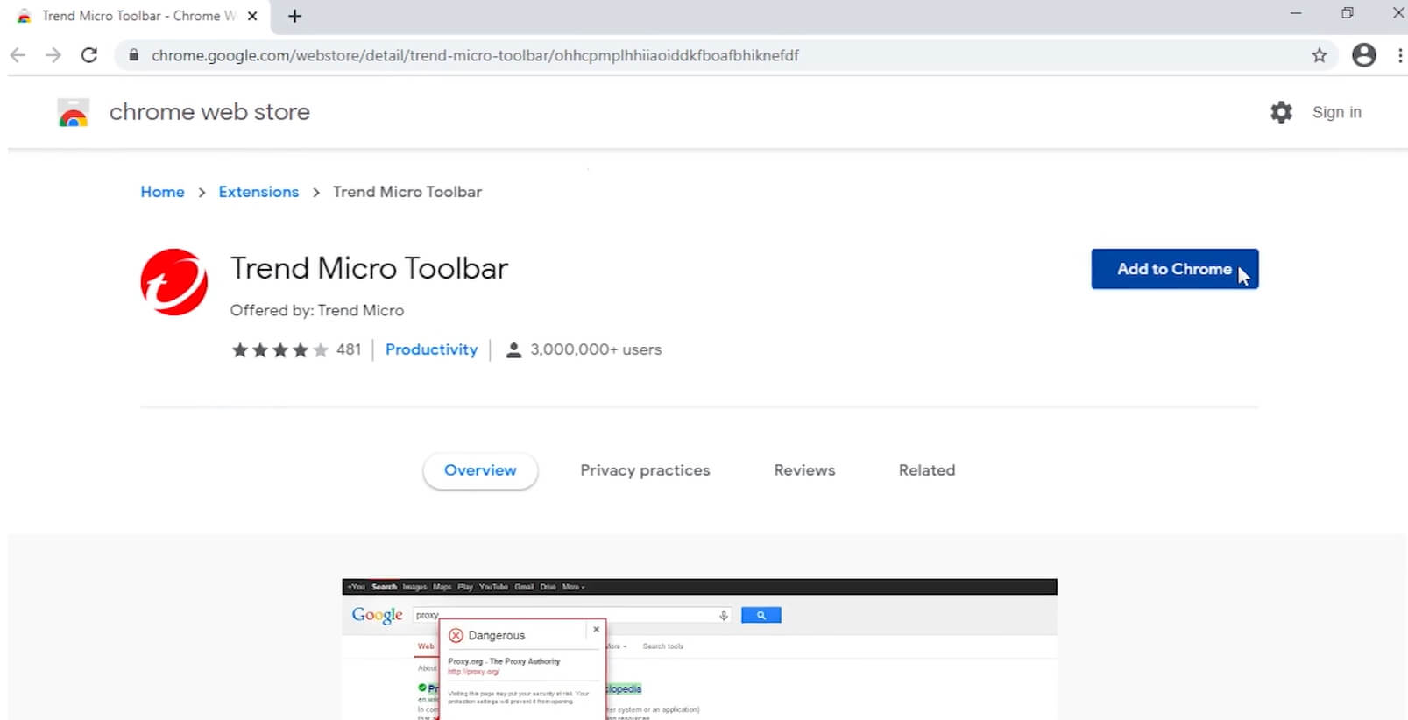Open the Productivity category link

[431, 349]
